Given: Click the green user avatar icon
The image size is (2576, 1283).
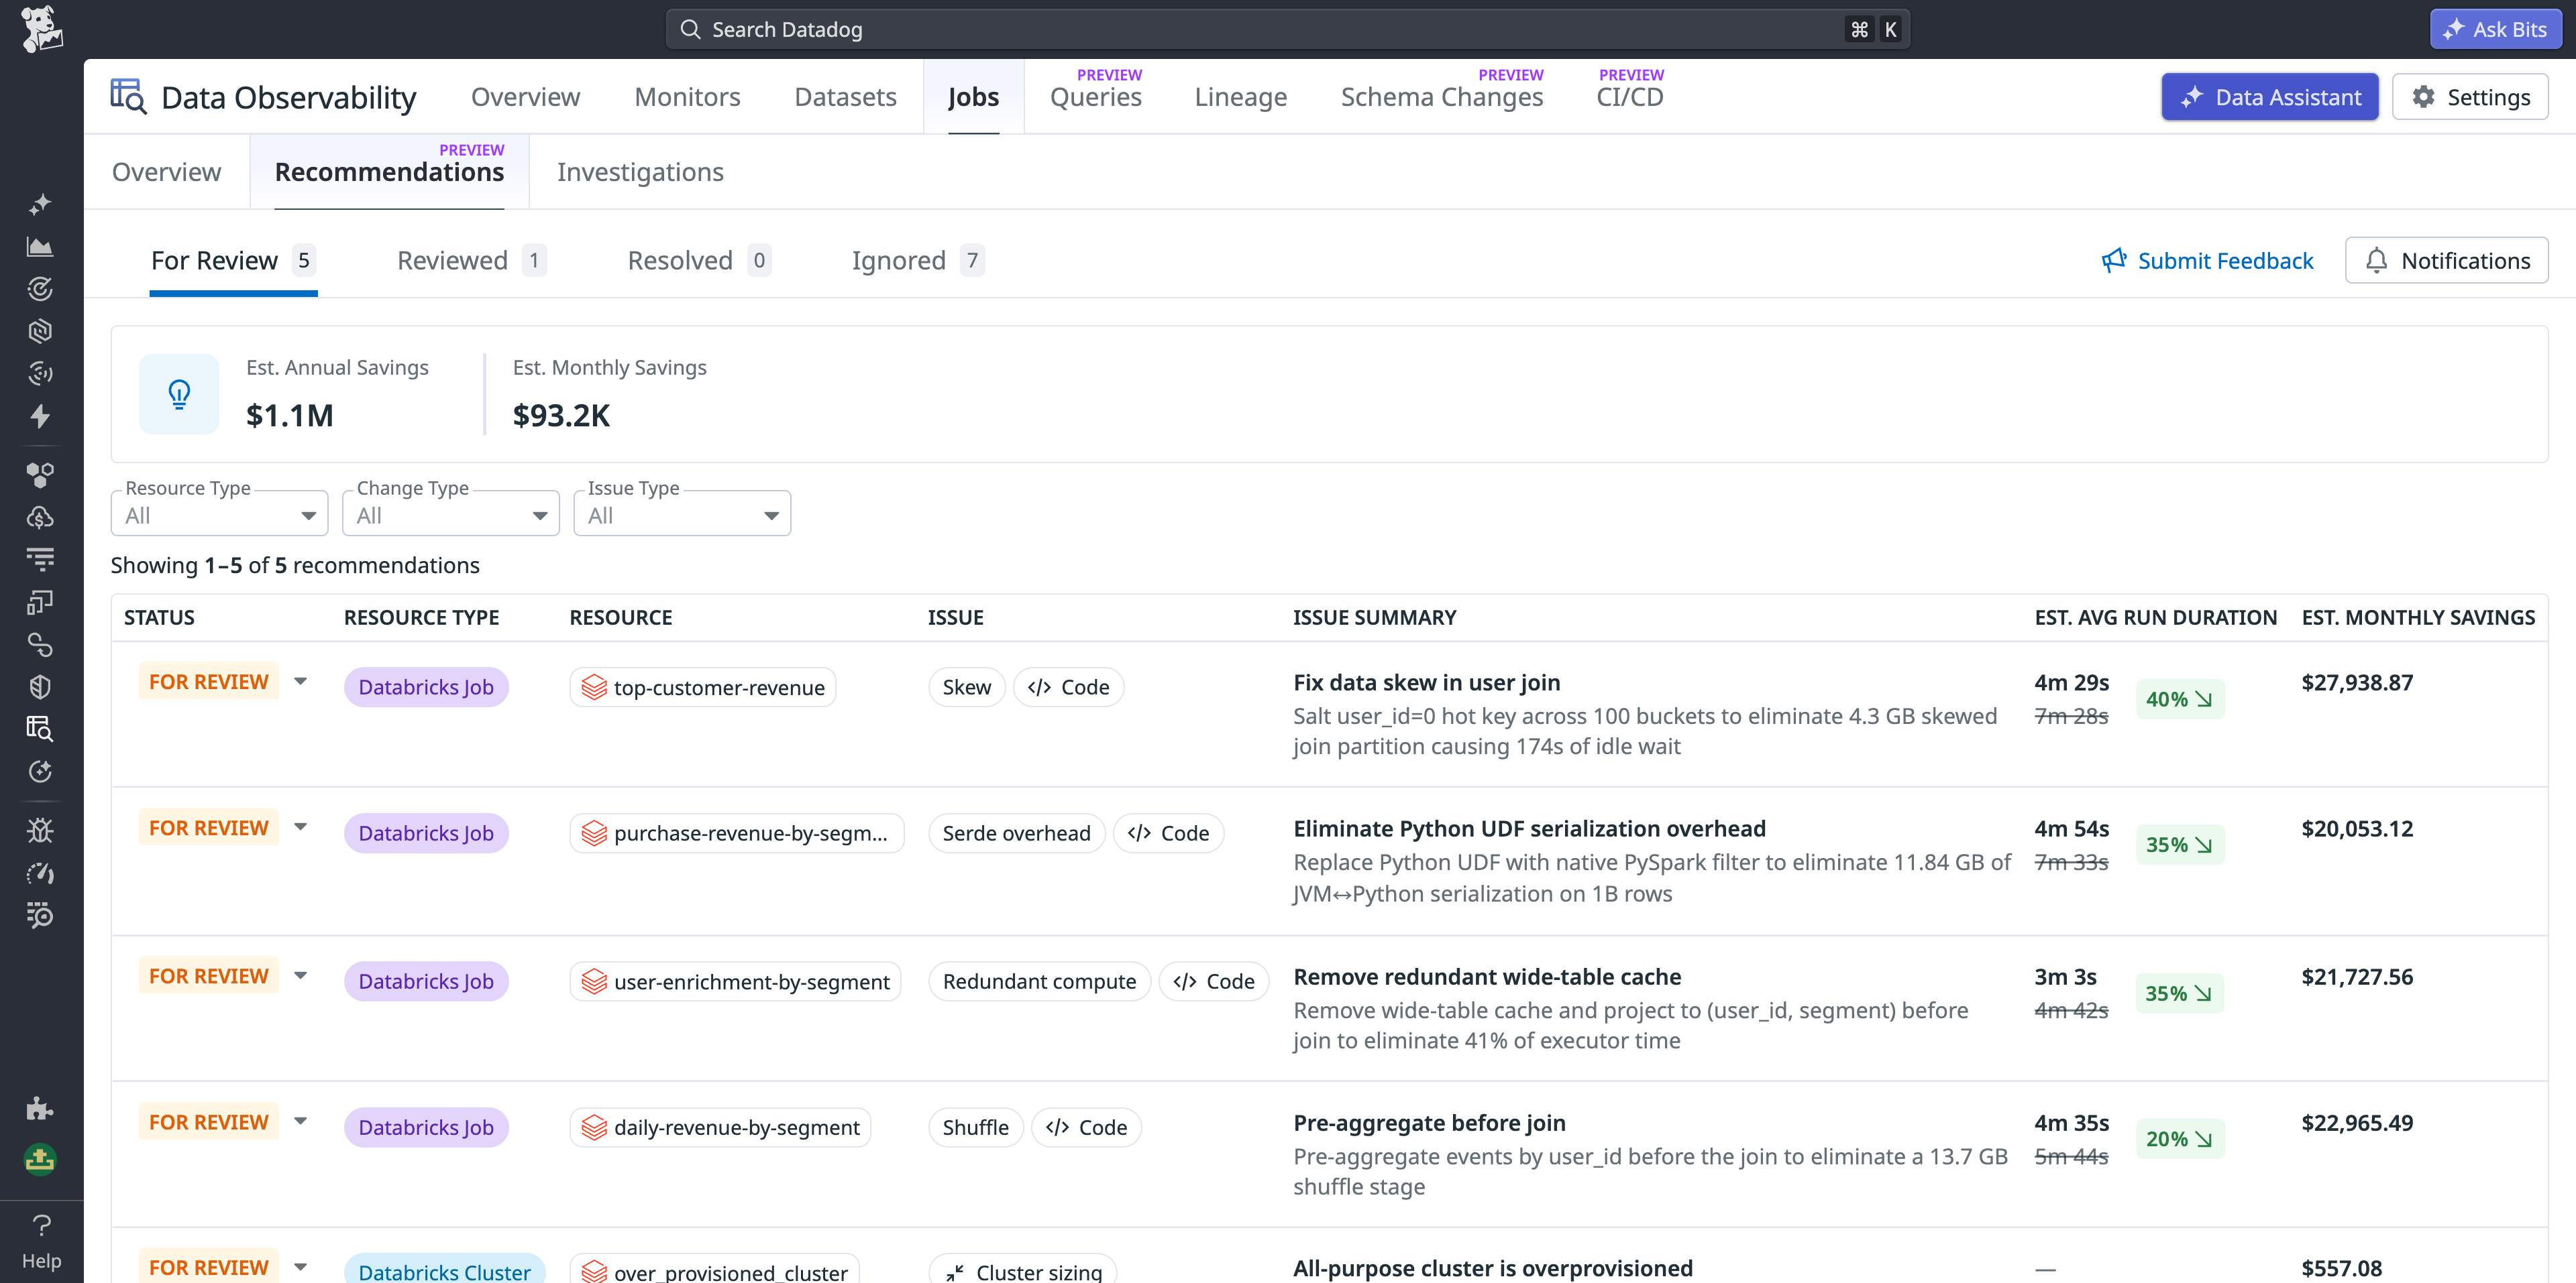Looking at the screenshot, I should point(40,1159).
